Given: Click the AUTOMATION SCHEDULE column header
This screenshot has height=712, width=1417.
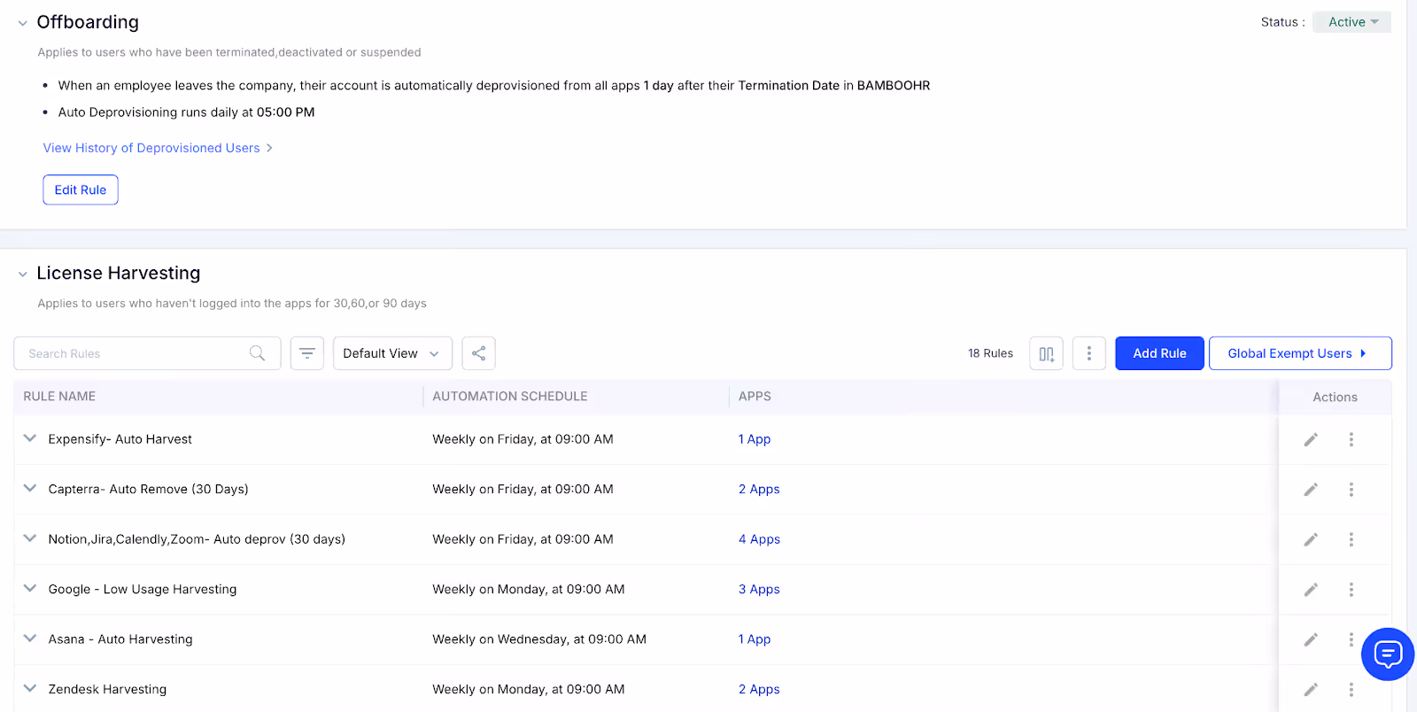Looking at the screenshot, I should point(510,397).
